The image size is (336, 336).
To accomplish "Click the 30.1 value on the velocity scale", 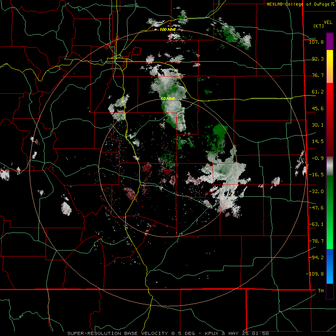I will 318,125.
